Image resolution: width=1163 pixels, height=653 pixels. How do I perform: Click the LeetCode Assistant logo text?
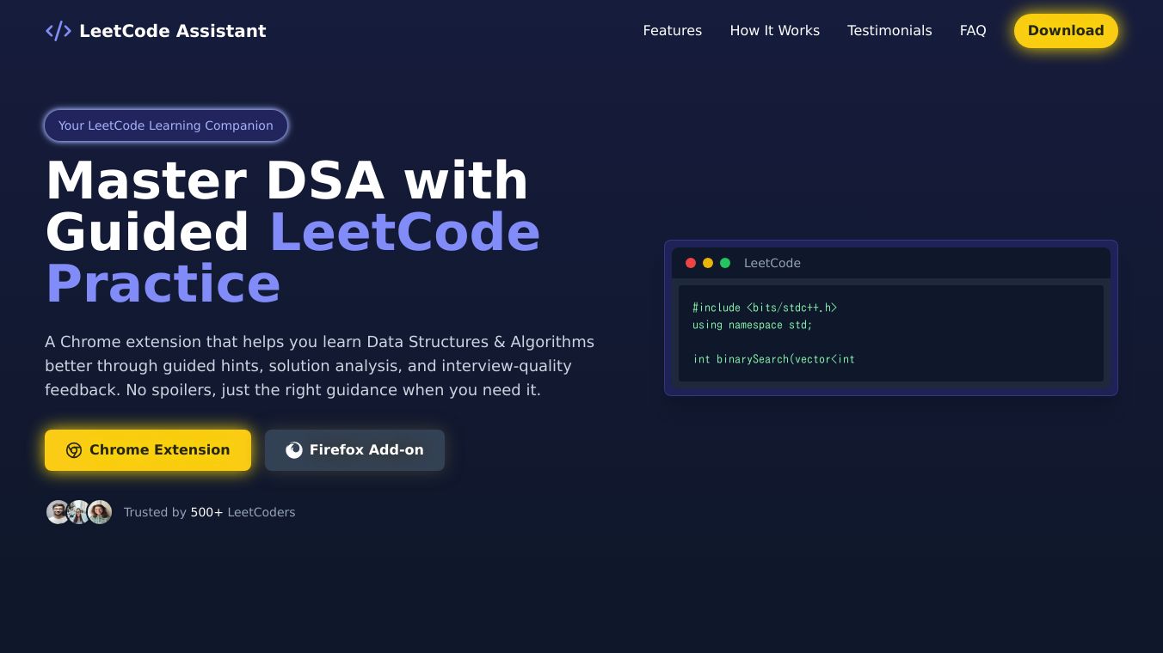coord(173,31)
